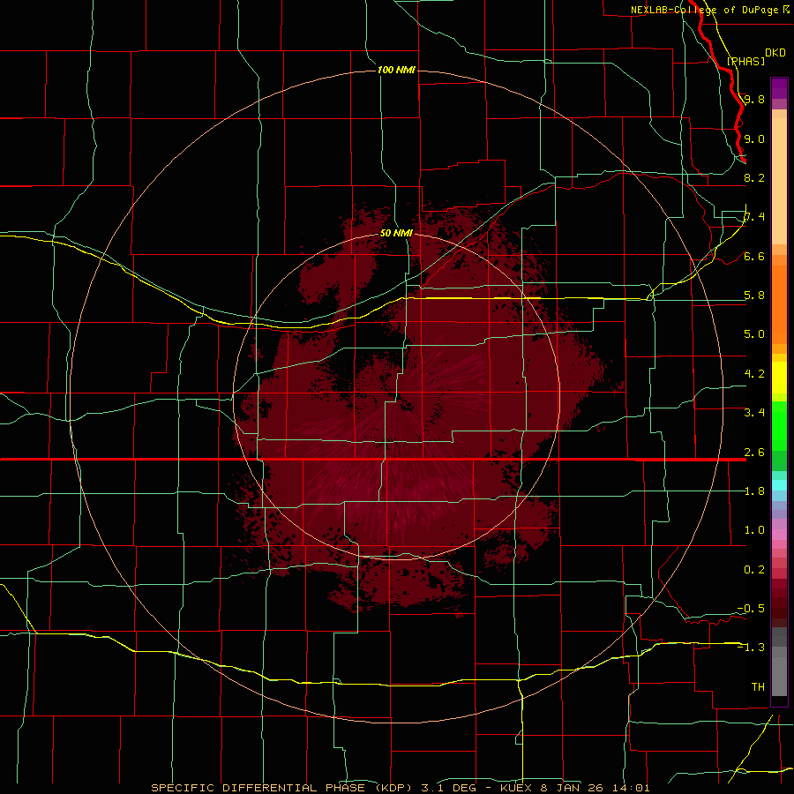This screenshot has height=794, width=794.
Task: Click the 14:01 timestamp in the caption
Action: [631, 788]
